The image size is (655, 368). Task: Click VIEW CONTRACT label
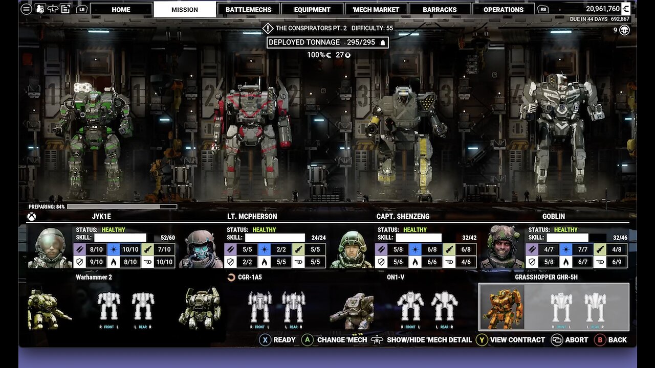click(x=517, y=340)
